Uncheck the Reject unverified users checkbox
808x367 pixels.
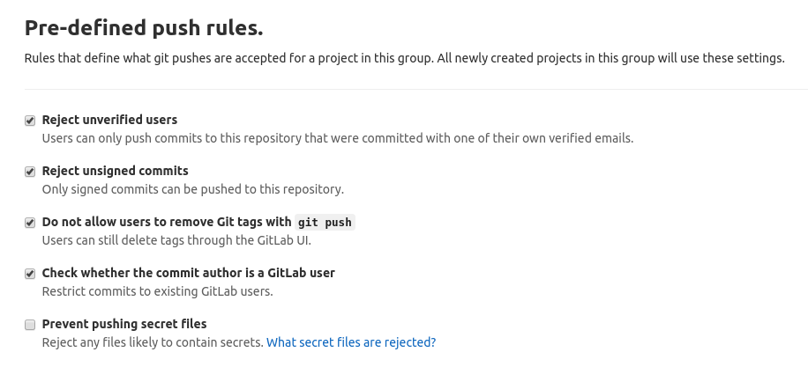click(x=30, y=121)
